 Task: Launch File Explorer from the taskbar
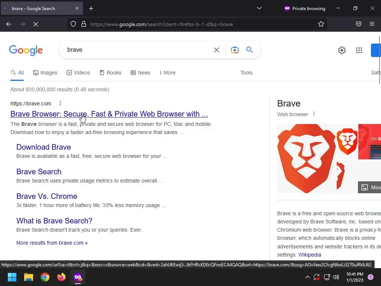pos(28,277)
